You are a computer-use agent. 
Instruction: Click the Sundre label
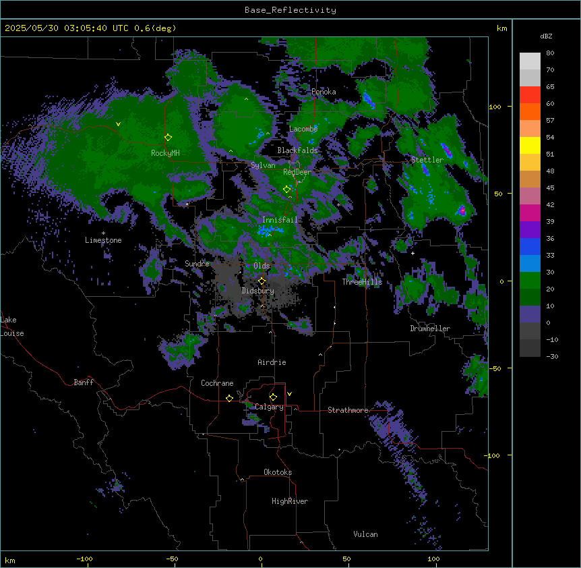coord(197,264)
